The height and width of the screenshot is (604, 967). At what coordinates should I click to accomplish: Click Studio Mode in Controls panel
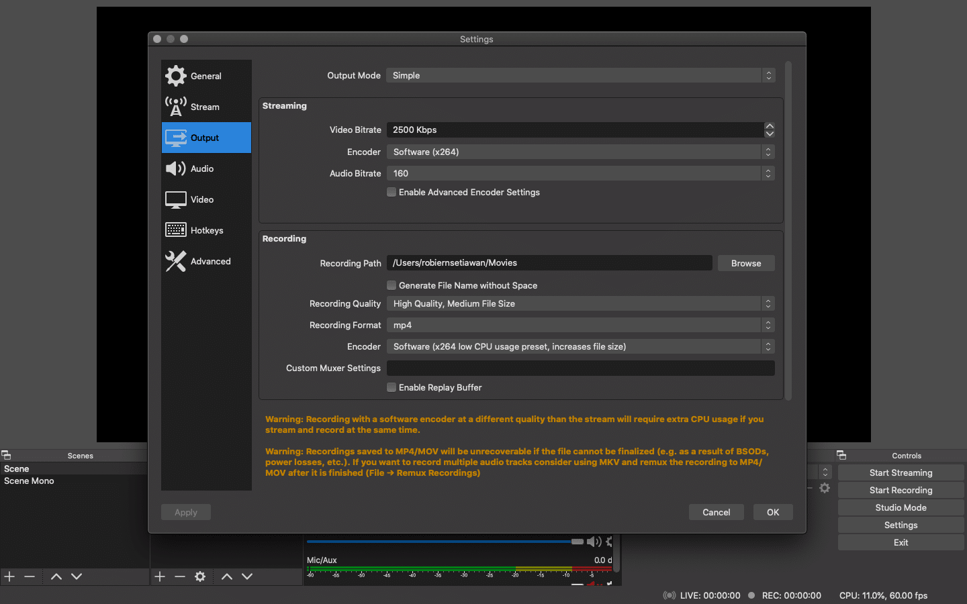901,507
